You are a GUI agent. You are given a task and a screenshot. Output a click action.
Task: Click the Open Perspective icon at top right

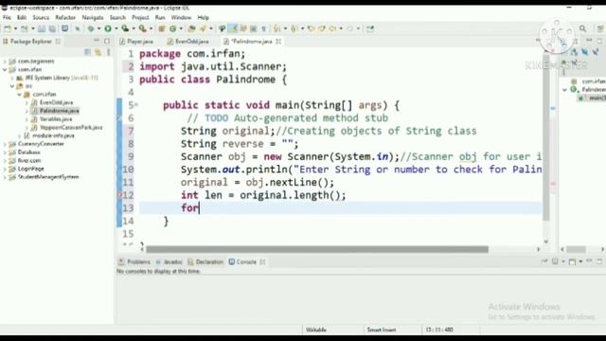(600, 28)
